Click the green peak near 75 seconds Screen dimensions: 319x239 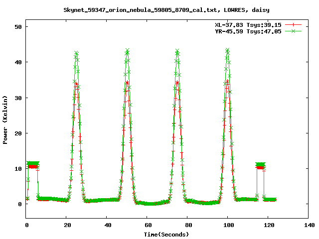pyautogui.click(x=177, y=51)
